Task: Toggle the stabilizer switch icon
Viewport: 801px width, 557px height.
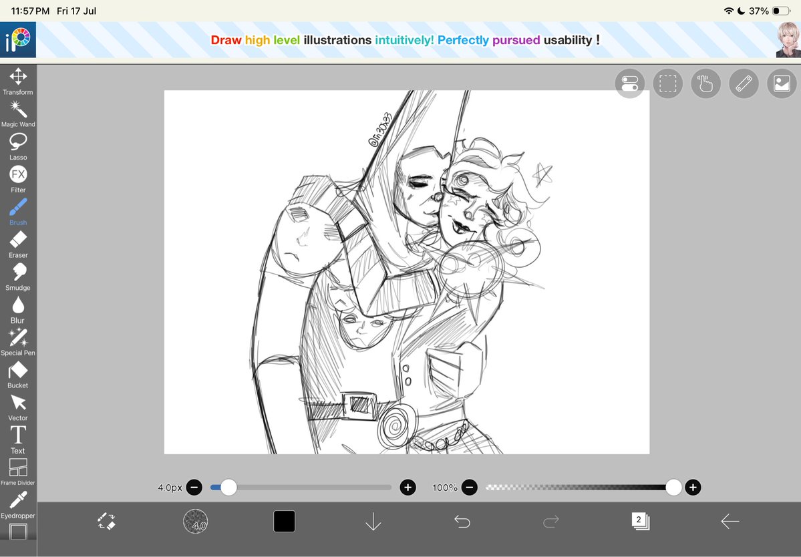Action: [x=629, y=83]
